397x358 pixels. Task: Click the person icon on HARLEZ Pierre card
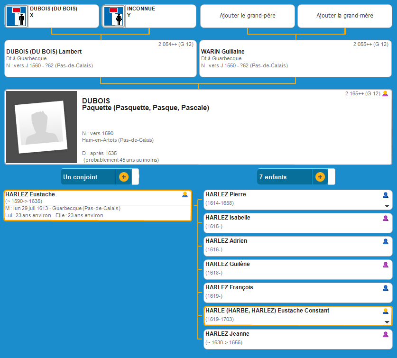pyautogui.click(x=386, y=195)
